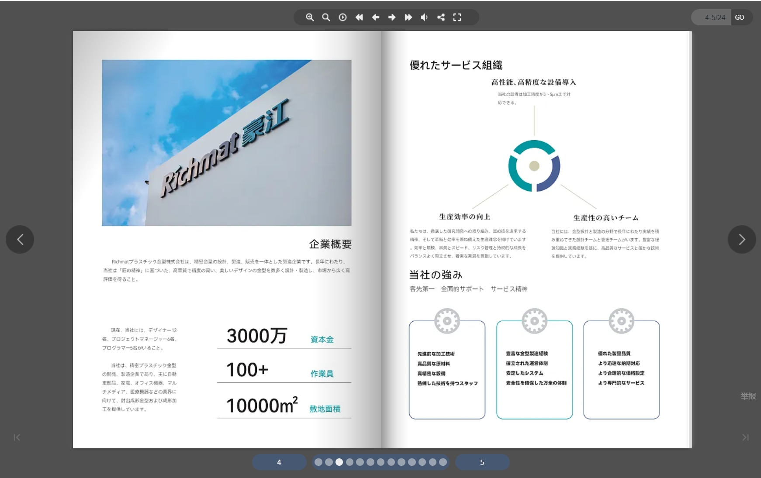The width and height of the screenshot is (761, 478).
Task: Go to previous page using toolbar left arrow
Action: 375,17
